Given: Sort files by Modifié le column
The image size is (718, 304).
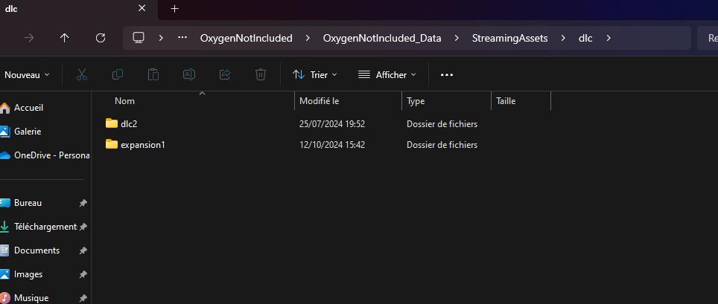Looking at the screenshot, I should click(320, 100).
